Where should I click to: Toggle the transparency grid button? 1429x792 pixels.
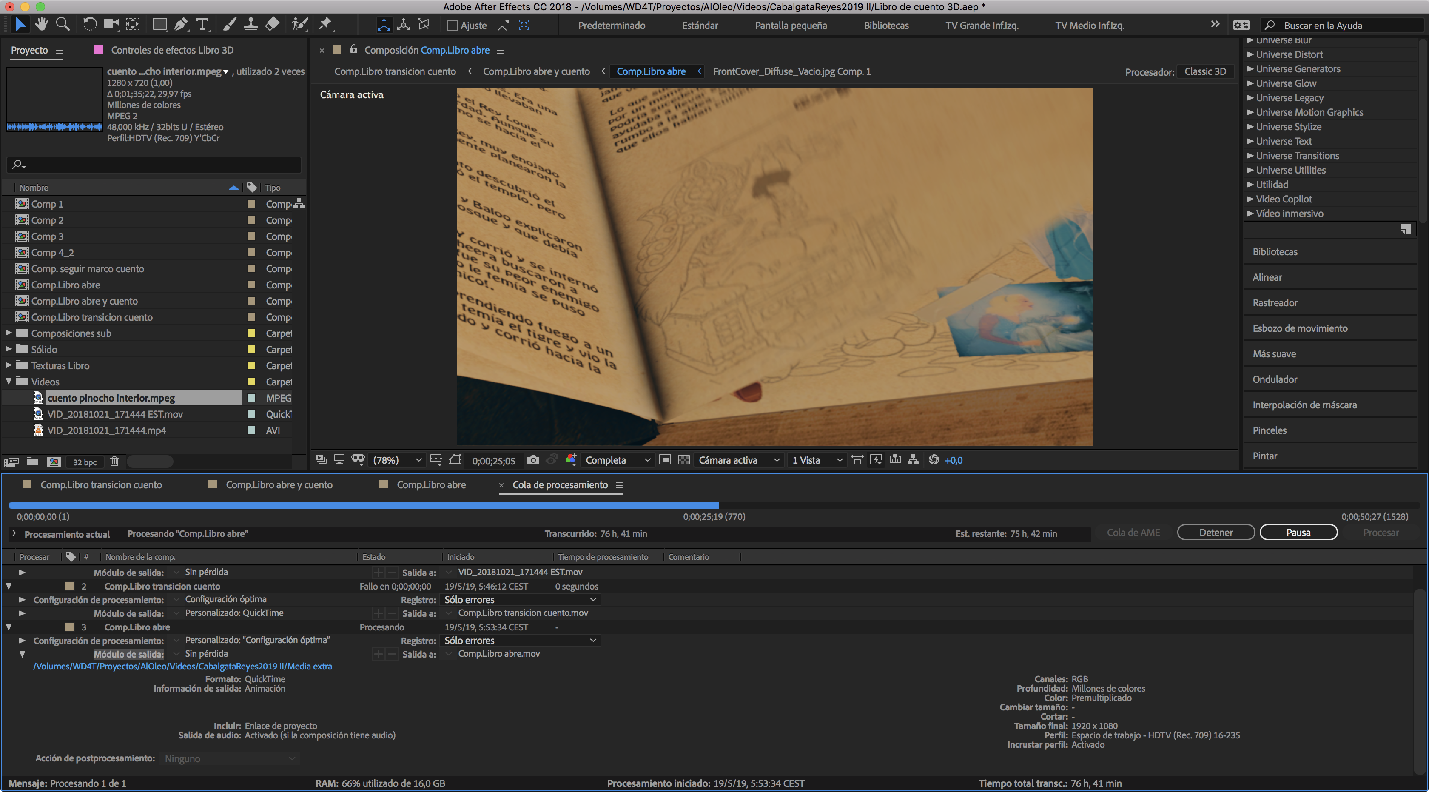(x=684, y=460)
